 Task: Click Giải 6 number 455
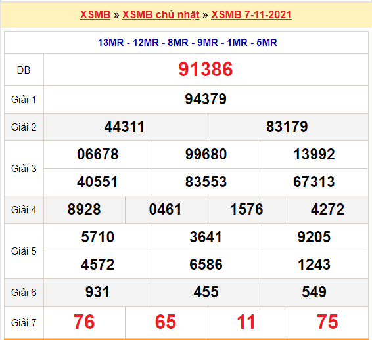206,292
